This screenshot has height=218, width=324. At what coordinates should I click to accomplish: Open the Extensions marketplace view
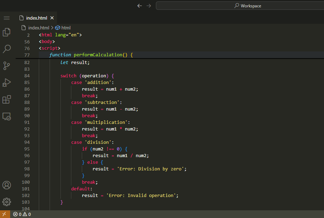point(7,99)
